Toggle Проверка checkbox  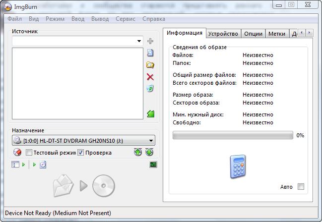80,153
